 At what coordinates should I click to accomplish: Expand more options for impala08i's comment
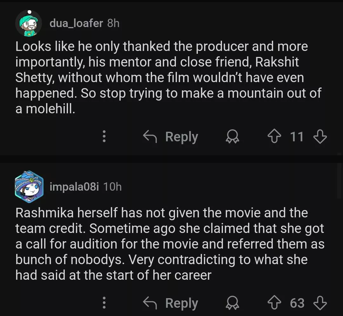click(x=104, y=303)
